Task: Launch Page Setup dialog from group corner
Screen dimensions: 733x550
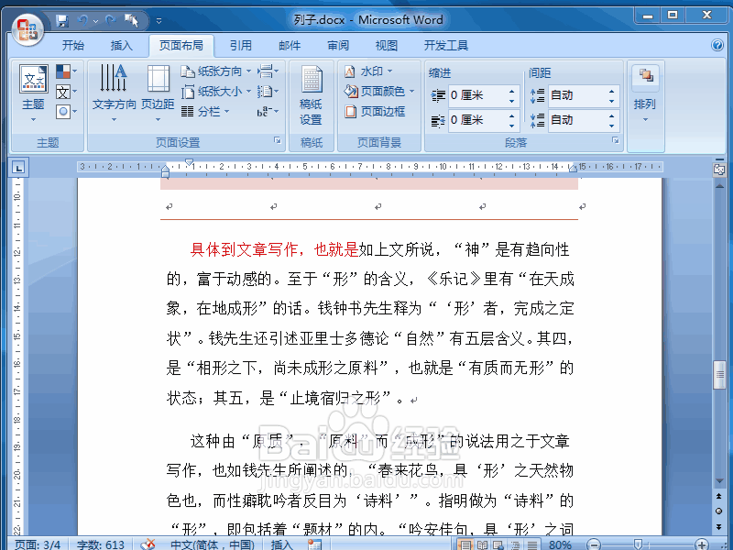Action: click(x=278, y=140)
